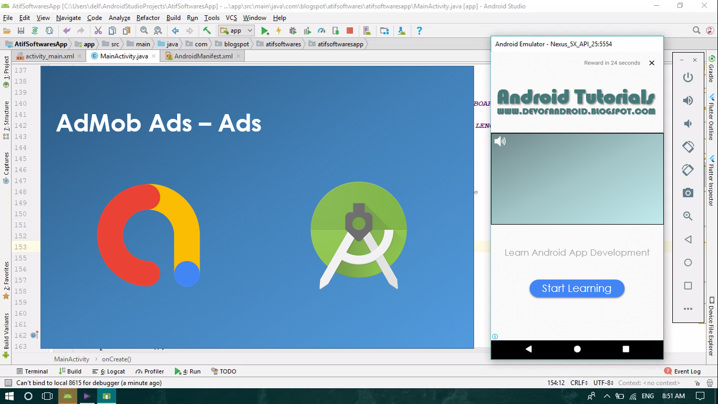Tap the Android home navigation circle

click(577, 349)
